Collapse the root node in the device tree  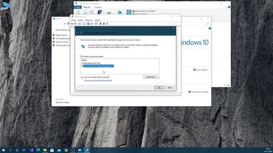pyautogui.click(x=72, y=28)
